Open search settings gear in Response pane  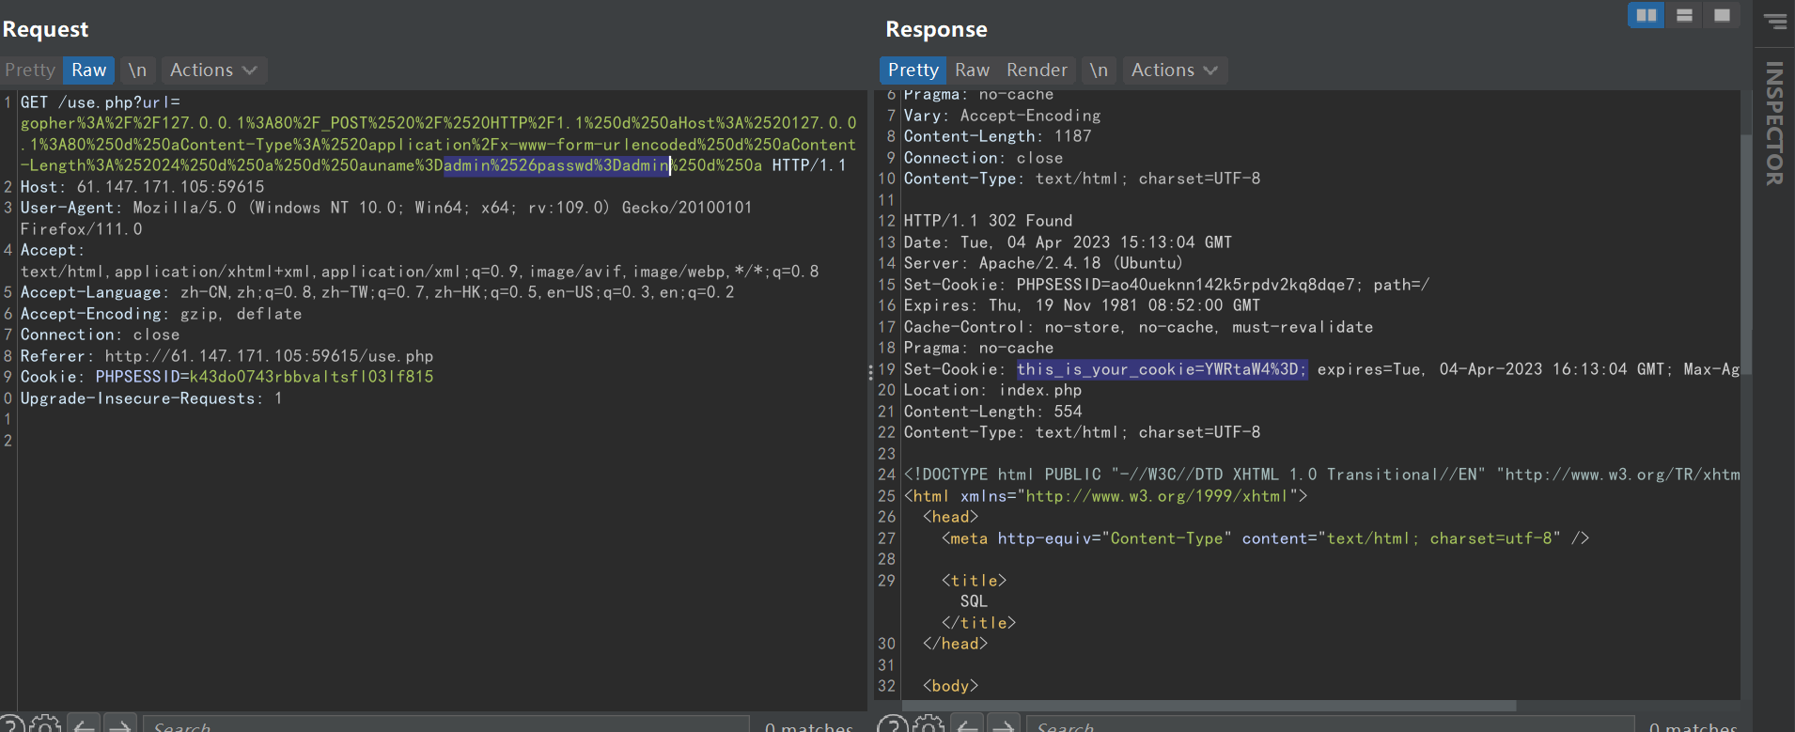(x=929, y=724)
